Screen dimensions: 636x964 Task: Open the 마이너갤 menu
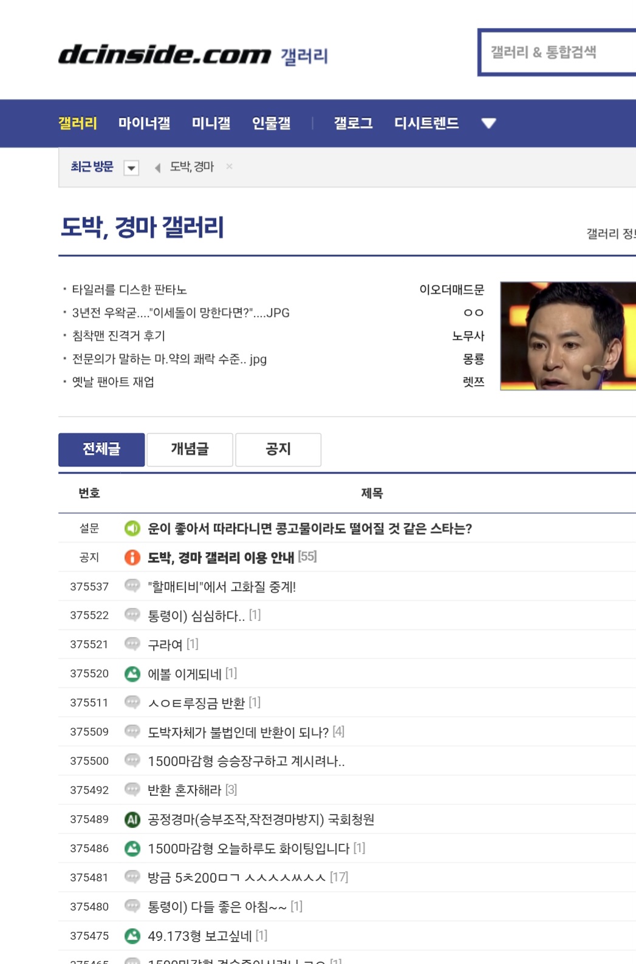[x=144, y=123]
